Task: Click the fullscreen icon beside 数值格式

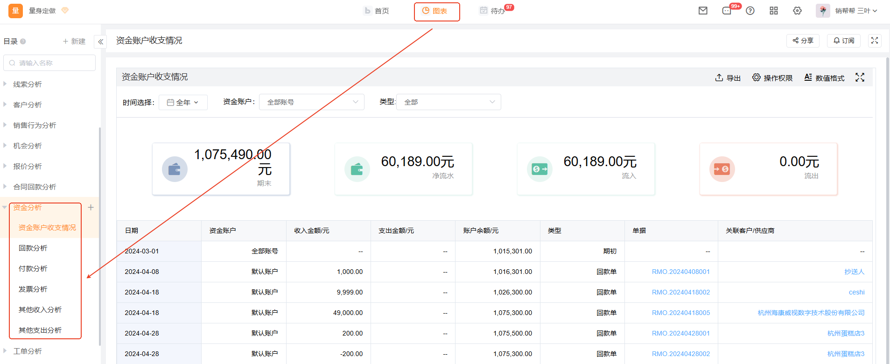Action: coord(860,77)
